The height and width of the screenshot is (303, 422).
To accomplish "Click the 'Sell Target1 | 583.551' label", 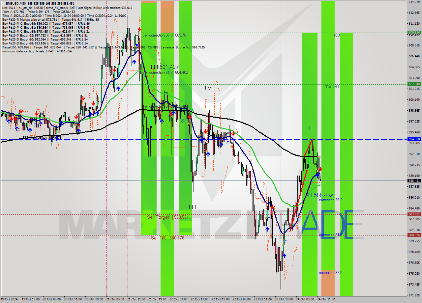I will pyautogui.click(x=167, y=217).
